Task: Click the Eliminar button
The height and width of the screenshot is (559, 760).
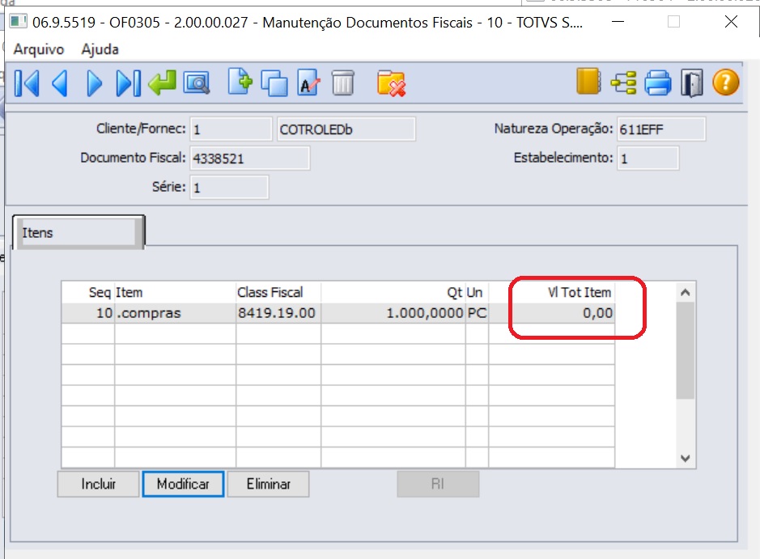Action: coord(269,484)
